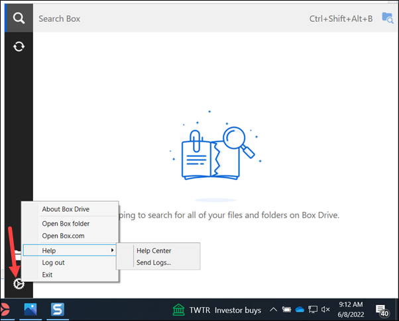
Task: Click the OneDrive cloud tray icon
Action: 300,310
